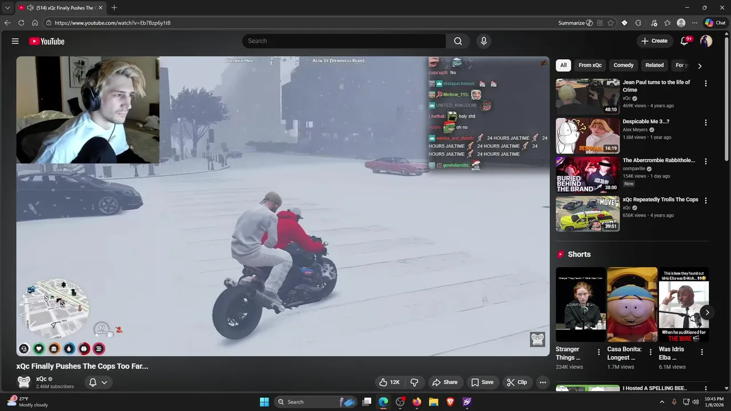The width and height of the screenshot is (731, 411).
Task: Share this video
Action: pyautogui.click(x=445, y=382)
